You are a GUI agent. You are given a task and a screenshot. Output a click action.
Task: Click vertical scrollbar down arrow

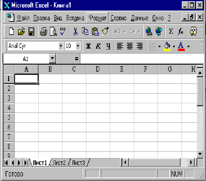click(200, 154)
